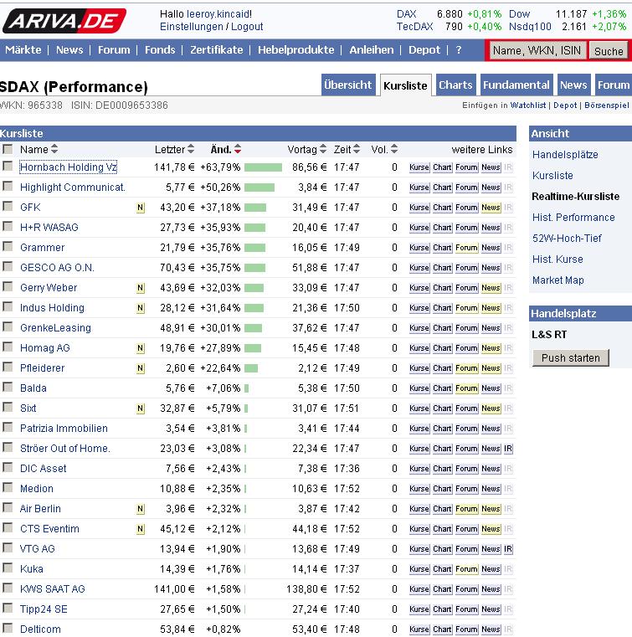Open Forum for KWS SAAT AG row
632x637 pixels.
(466, 589)
